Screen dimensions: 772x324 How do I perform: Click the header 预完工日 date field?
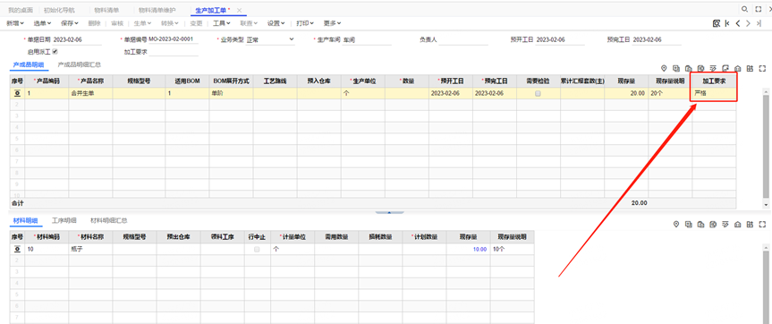[657, 39]
